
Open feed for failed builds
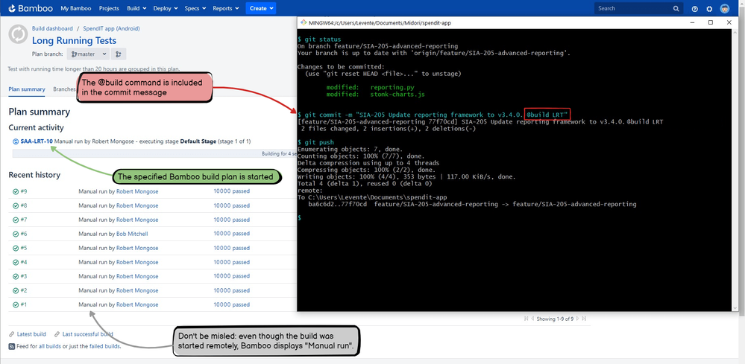[105, 346]
